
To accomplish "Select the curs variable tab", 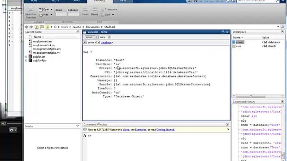I will tap(103, 37).
